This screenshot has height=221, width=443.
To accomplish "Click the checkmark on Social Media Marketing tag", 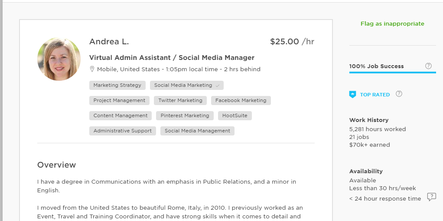I will [x=218, y=86].
